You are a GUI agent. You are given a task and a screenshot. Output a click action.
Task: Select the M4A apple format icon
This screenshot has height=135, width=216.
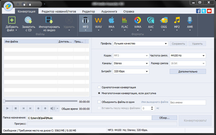[x=112, y=20]
